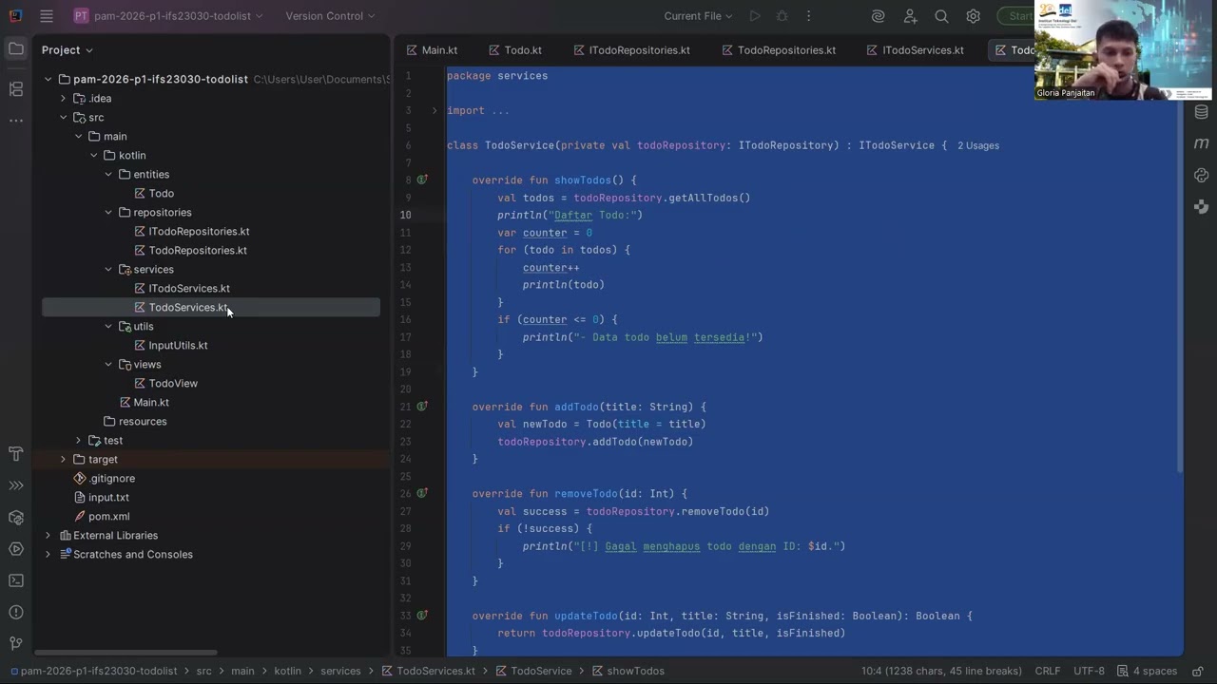
Task: Click the CRLF line separator widget
Action: click(1048, 671)
